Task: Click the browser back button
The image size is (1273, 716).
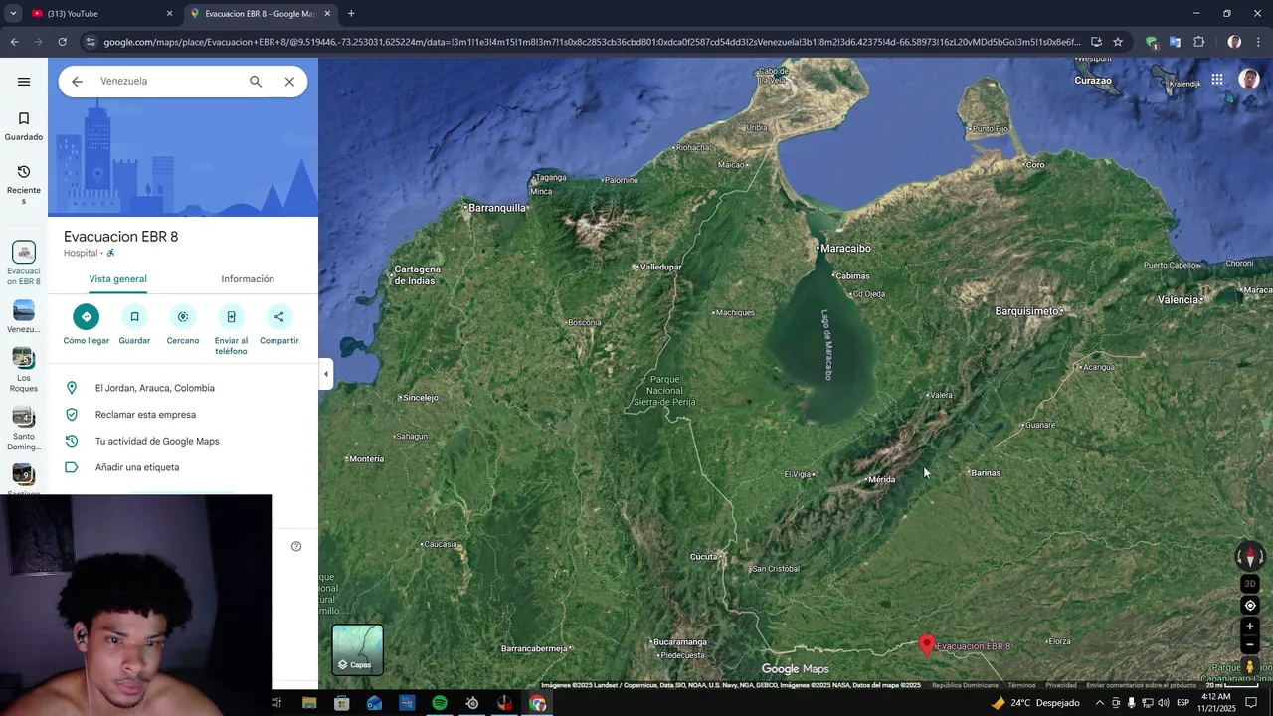Action: [14, 42]
